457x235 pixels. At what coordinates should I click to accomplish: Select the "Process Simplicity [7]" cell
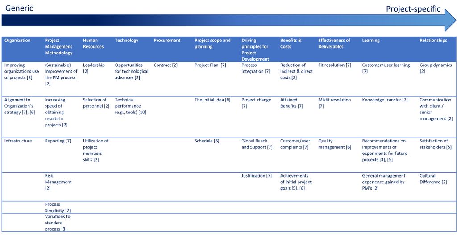click(58, 207)
